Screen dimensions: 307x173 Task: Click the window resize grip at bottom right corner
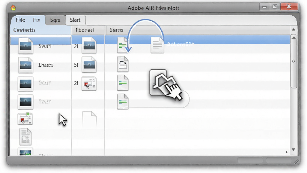pyautogui.click(x=297, y=161)
